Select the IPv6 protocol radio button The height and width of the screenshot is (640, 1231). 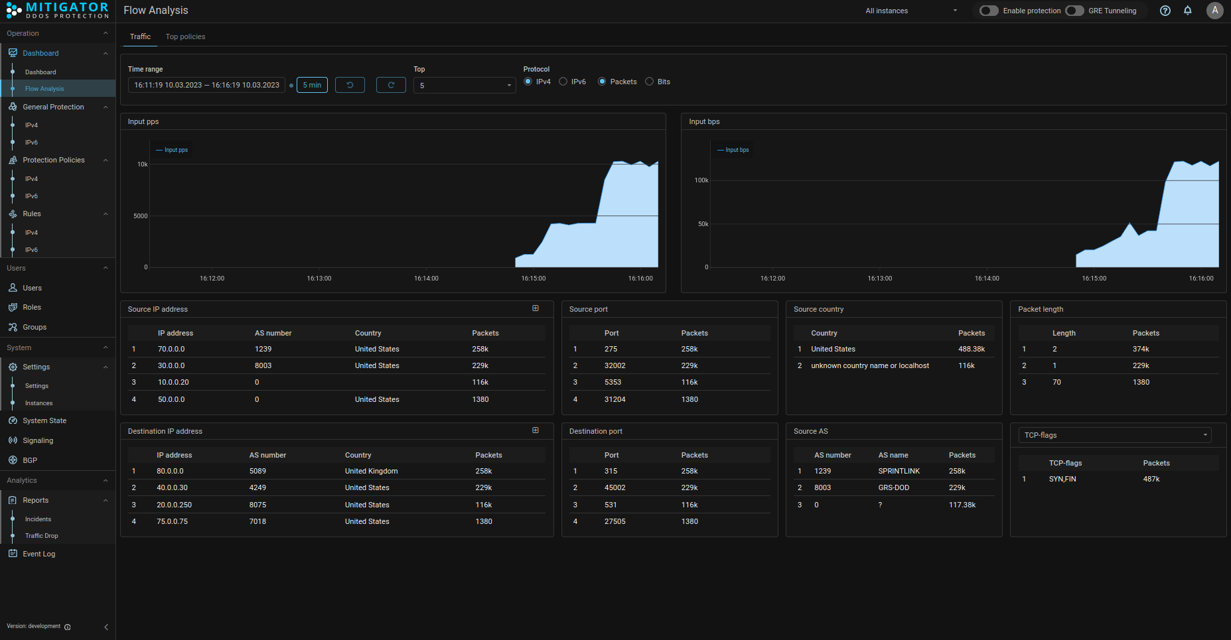coord(563,82)
